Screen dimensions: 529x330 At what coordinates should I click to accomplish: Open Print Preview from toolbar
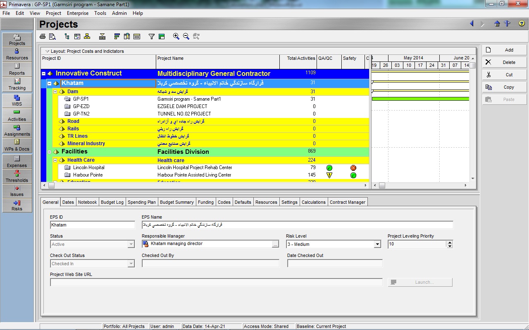52,36
